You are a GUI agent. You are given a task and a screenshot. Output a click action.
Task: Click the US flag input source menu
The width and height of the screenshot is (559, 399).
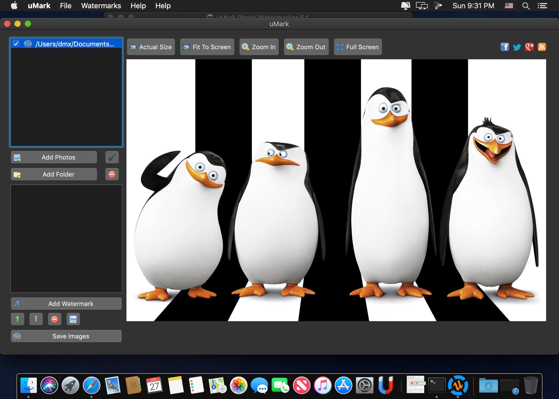(x=509, y=6)
